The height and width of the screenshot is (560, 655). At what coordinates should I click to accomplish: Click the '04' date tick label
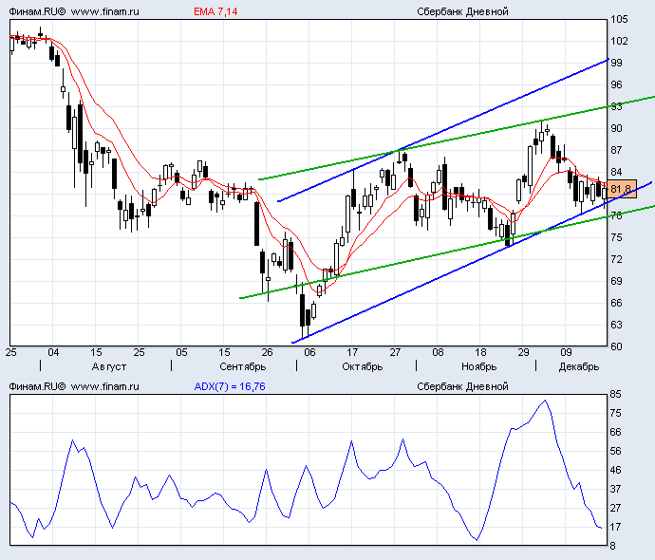[x=53, y=352]
